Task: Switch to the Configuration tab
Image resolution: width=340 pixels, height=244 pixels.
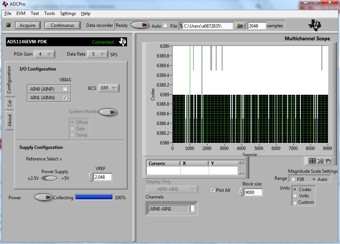Action: click(x=9, y=79)
